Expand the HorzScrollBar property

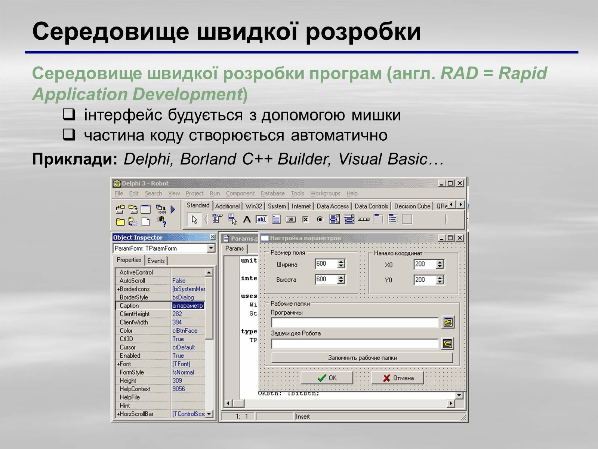(118, 414)
